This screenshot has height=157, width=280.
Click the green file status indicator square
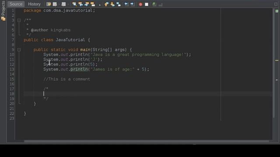276,11
